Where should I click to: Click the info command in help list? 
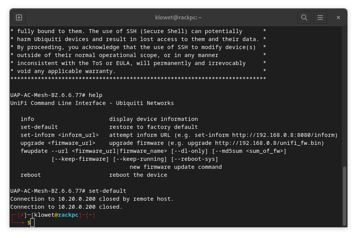tap(27, 119)
